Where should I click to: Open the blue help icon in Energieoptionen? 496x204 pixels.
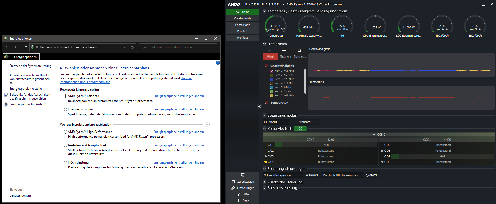point(218,63)
